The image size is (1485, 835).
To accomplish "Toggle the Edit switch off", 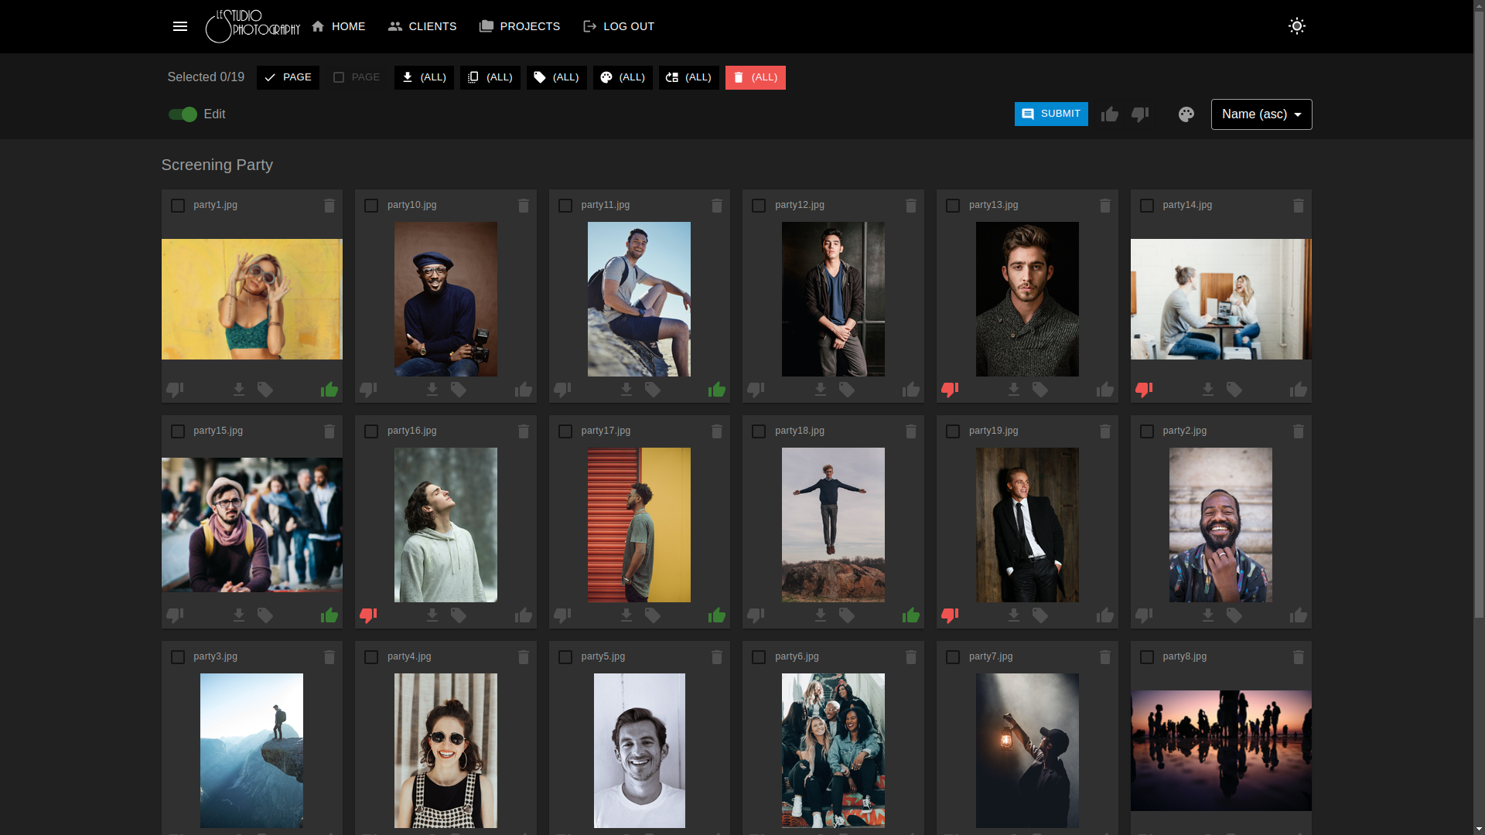I will pos(183,114).
